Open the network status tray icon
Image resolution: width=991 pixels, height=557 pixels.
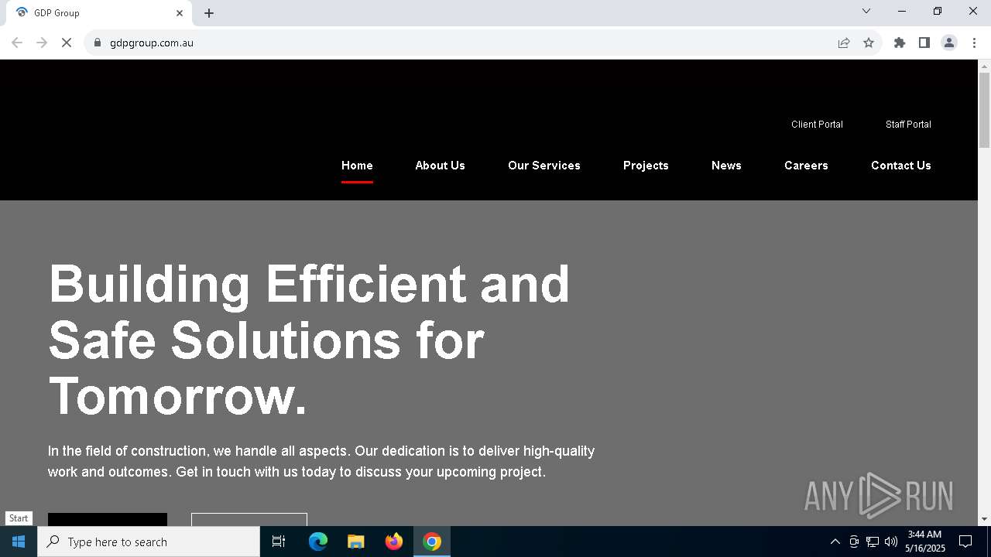tap(873, 542)
